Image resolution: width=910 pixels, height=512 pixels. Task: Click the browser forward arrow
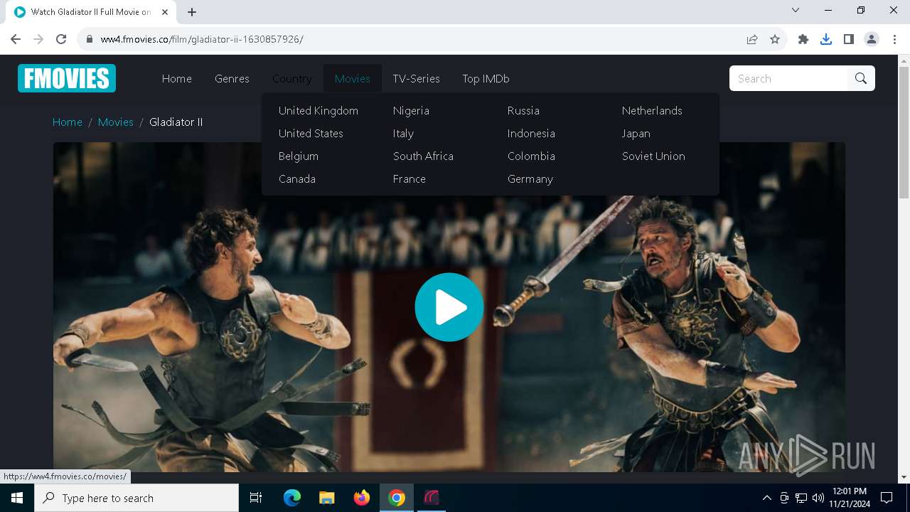click(38, 39)
